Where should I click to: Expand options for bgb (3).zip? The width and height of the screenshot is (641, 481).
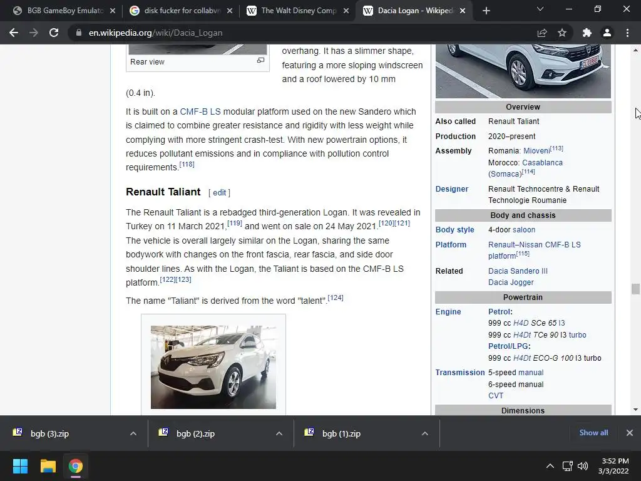point(133,433)
